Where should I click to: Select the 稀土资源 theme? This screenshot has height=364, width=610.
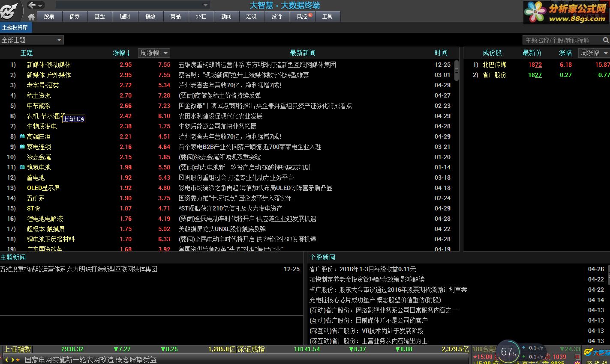point(39,95)
